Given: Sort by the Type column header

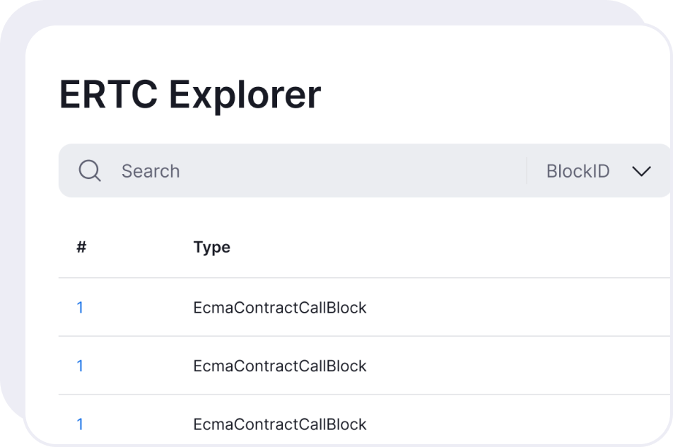Looking at the screenshot, I should point(211,247).
